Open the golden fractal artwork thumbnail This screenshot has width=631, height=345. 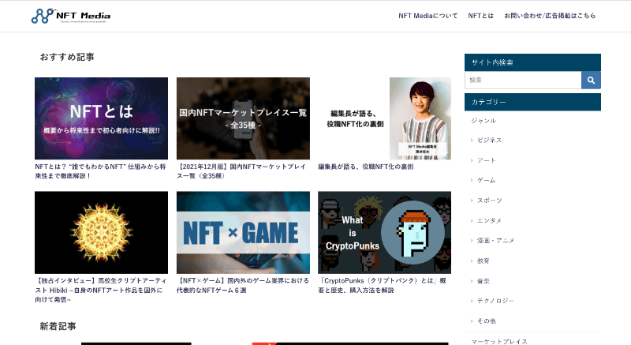click(x=102, y=233)
